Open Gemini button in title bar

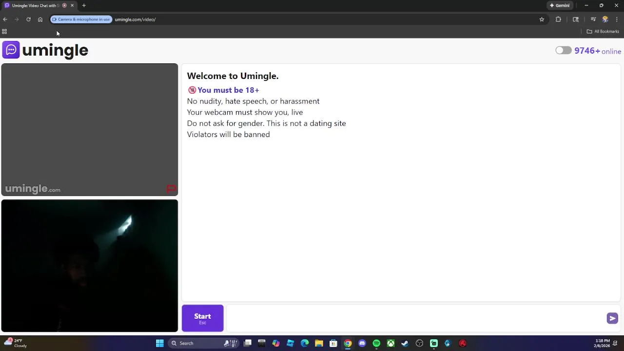point(560,5)
